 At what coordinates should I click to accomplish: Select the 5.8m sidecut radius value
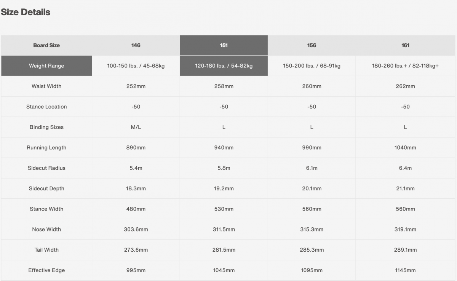[224, 168]
